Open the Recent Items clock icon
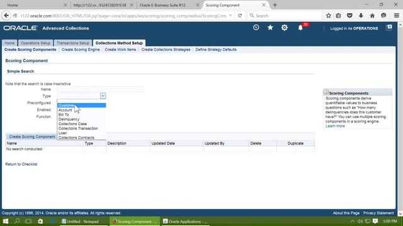Viewport: 403px width, 226px height. tap(256, 28)
